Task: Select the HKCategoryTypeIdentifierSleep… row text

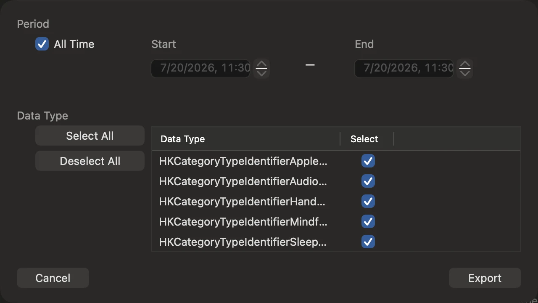Action: (243, 242)
